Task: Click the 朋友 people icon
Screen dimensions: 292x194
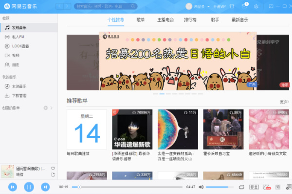Action: tap(7, 65)
